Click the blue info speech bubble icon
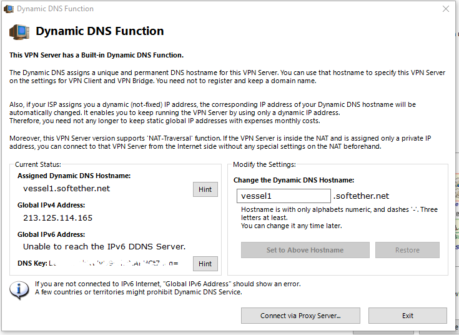 pos(19,290)
